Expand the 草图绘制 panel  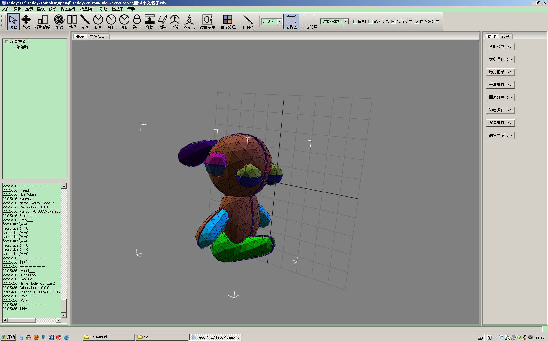click(x=500, y=47)
